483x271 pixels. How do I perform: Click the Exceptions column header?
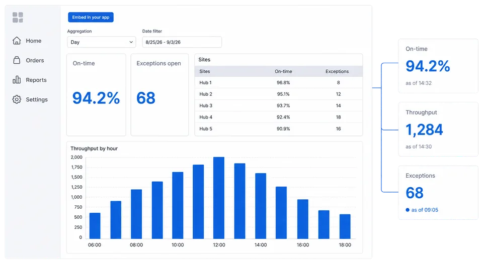(x=337, y=71)
